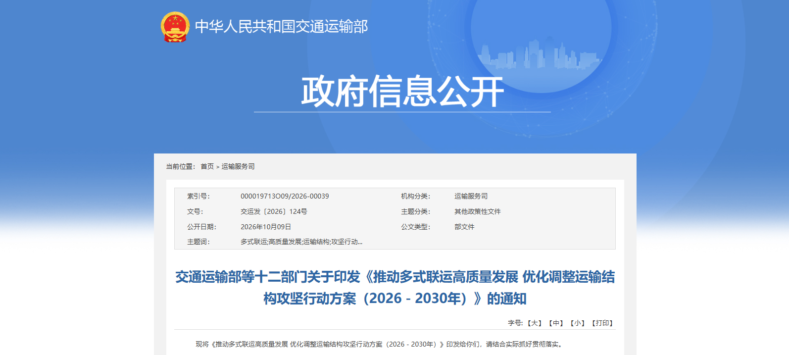
Task: Click the paragraph starting with 现将
Action: (379, 344)
